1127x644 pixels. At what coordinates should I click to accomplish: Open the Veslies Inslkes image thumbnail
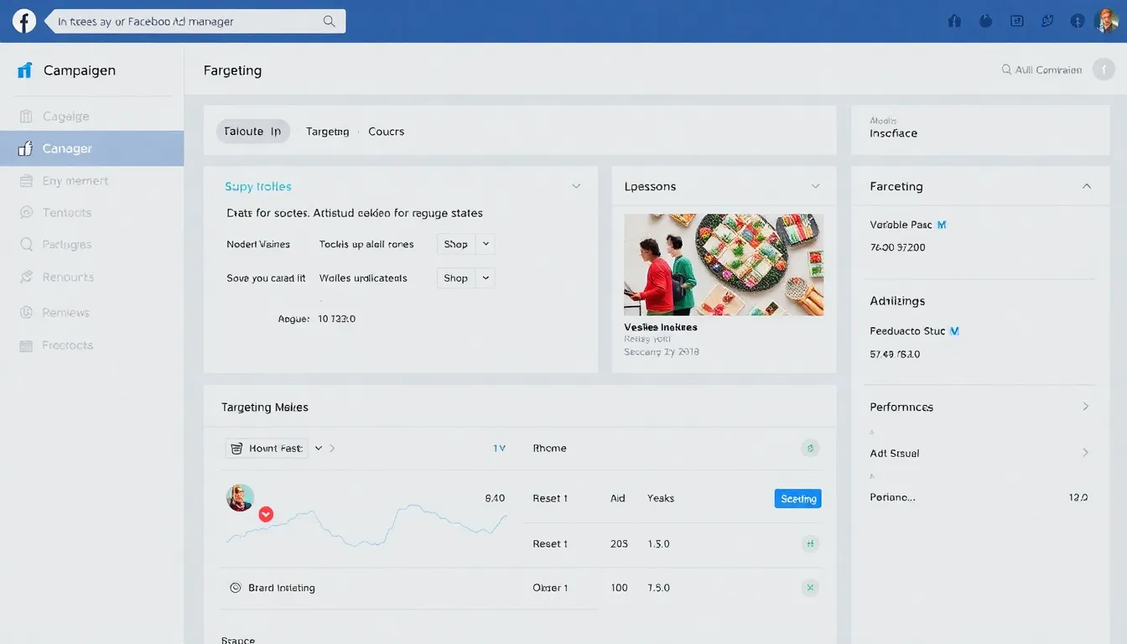[x=724, y=264]
